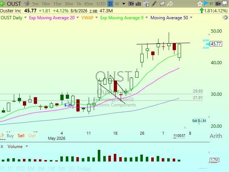Viewport: 229px width, 172px height.
Task: Click the floppy disk save icon
Action: (225, 4)
